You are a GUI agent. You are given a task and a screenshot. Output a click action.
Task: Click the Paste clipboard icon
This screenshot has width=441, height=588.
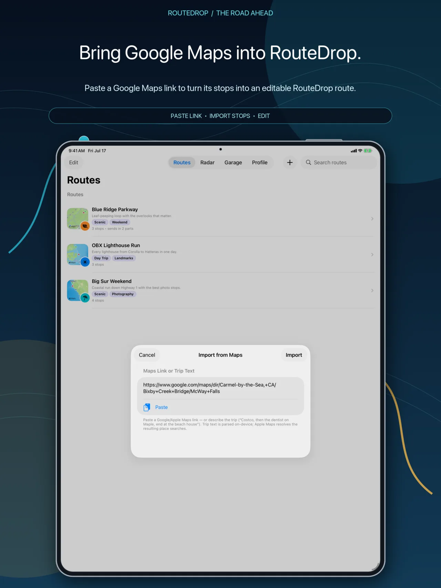147,407
